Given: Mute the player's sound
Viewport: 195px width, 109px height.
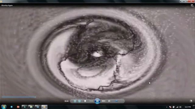Looking at the screenshot, I should [109, 101].
